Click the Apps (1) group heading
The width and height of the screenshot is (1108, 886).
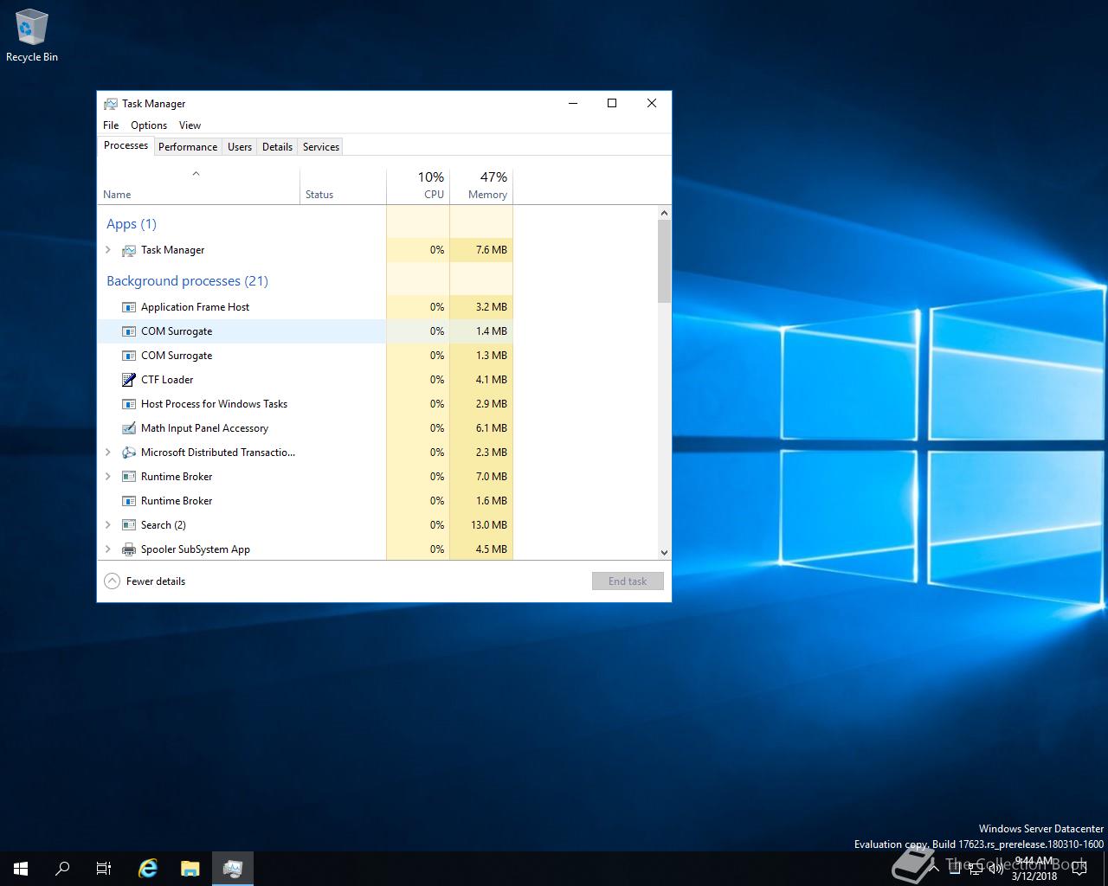[x=132, y=224]
